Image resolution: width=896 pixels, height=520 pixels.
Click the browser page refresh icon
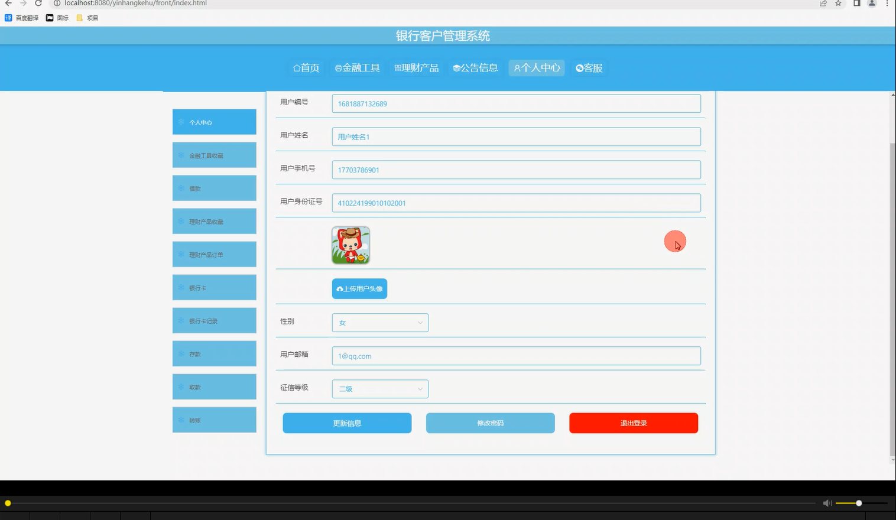(38, 4)
